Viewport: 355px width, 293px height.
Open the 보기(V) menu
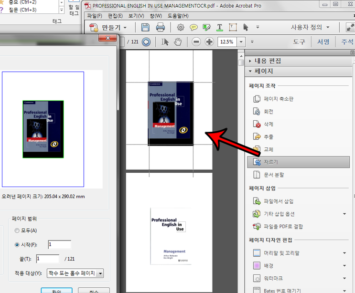click(x=136, y=16)
